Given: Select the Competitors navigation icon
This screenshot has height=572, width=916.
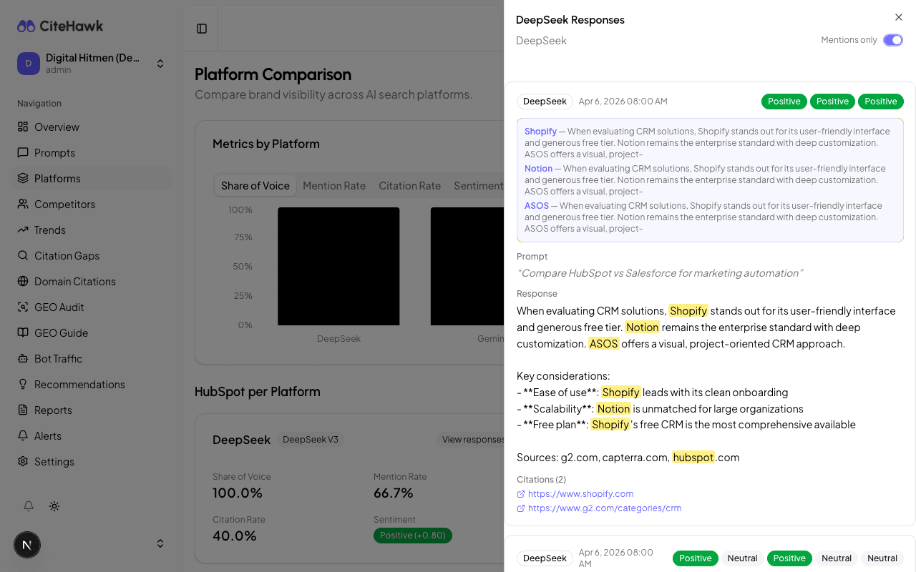Looking at the screenshot, I should (x=24, y=204).
